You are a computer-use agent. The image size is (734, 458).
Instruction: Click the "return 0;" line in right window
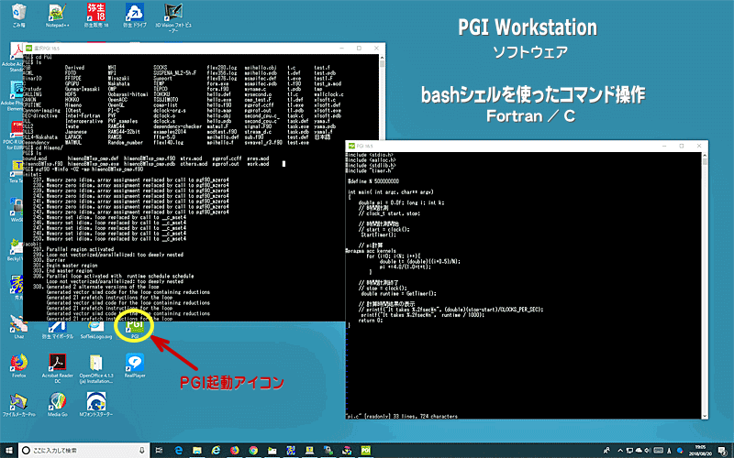pyautogui.click(x=371, y=321)
